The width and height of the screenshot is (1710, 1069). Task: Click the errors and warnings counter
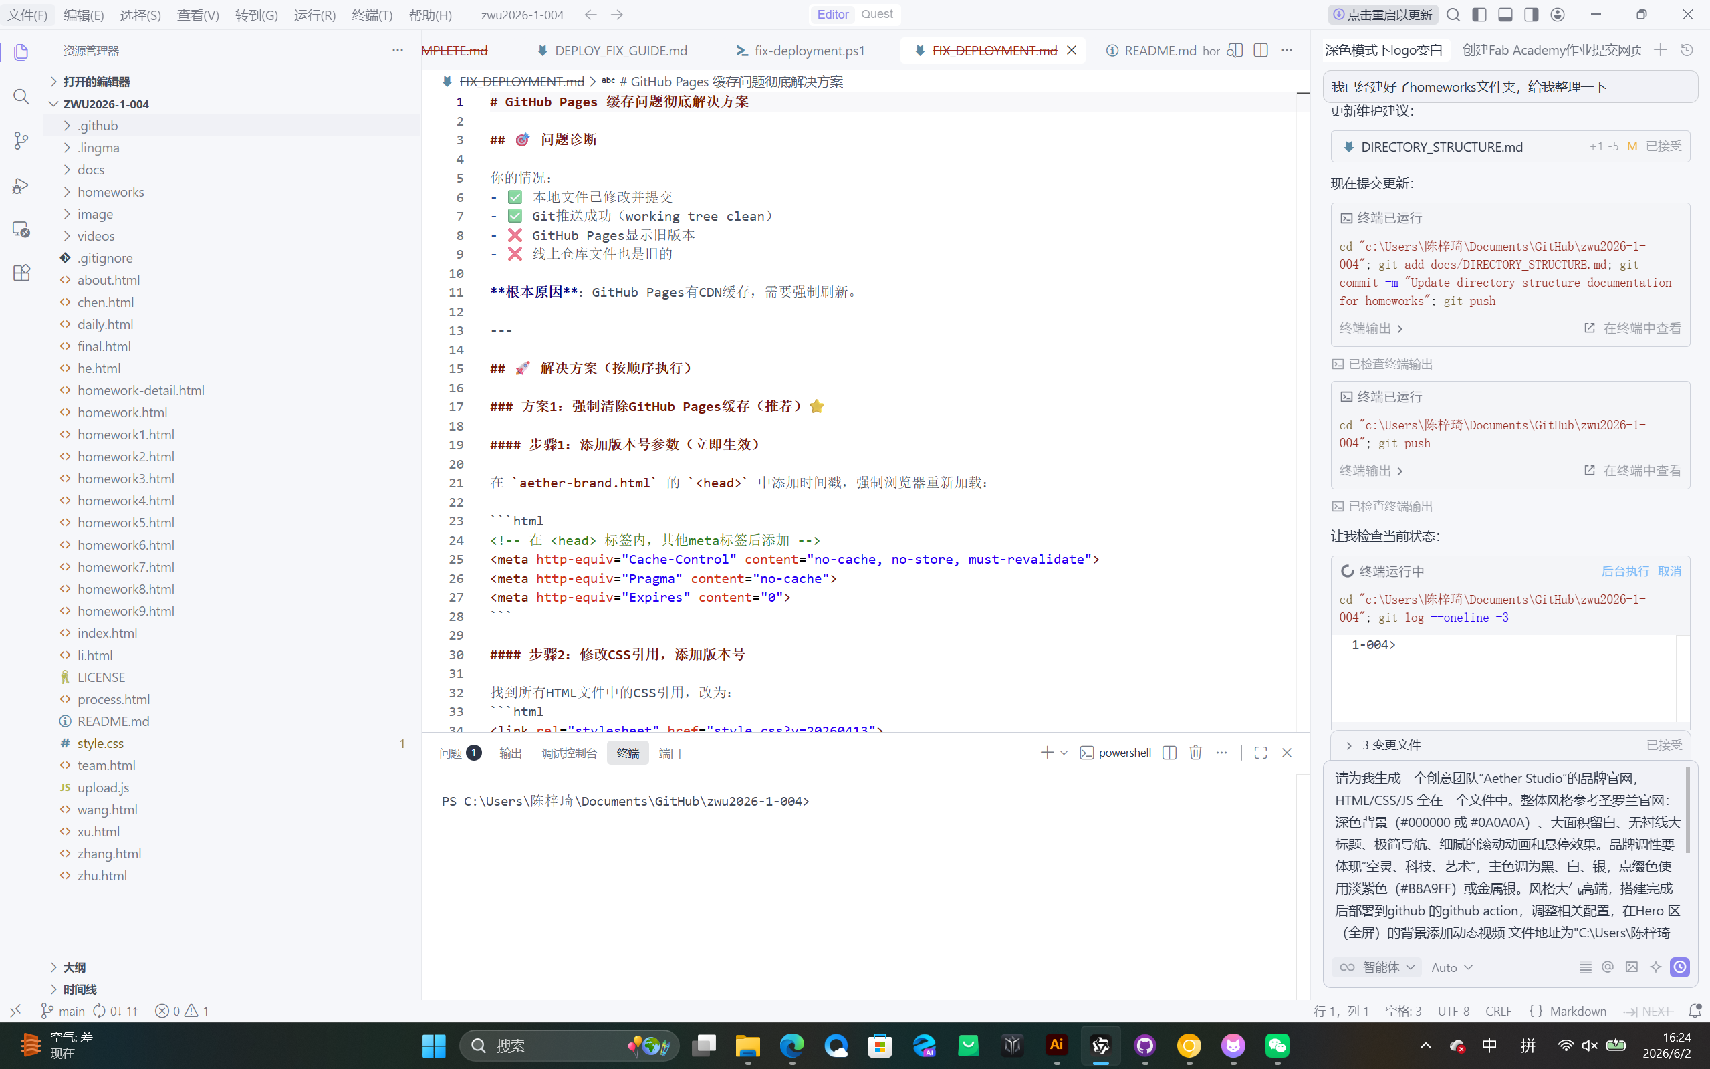182,1011
